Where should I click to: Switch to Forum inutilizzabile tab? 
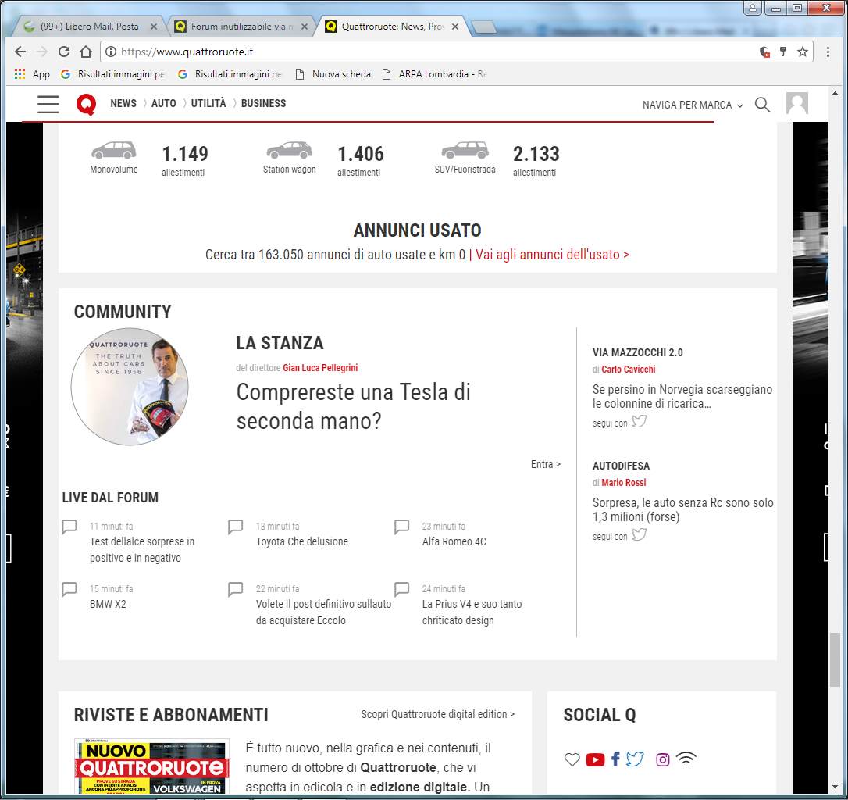[x=242, y=27]
